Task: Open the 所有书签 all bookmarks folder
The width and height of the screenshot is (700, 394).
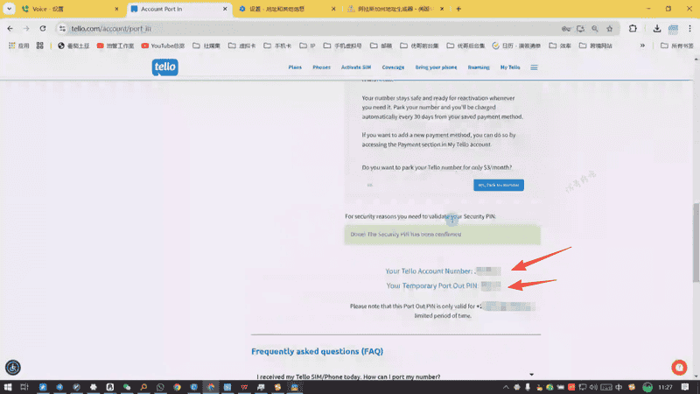Action: coord(677,46)
